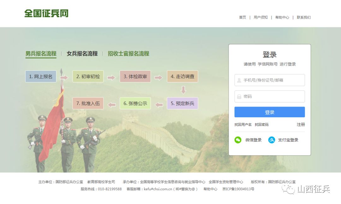Click the 首页 navigation link
341x204 pixels.
click(242, 17)
